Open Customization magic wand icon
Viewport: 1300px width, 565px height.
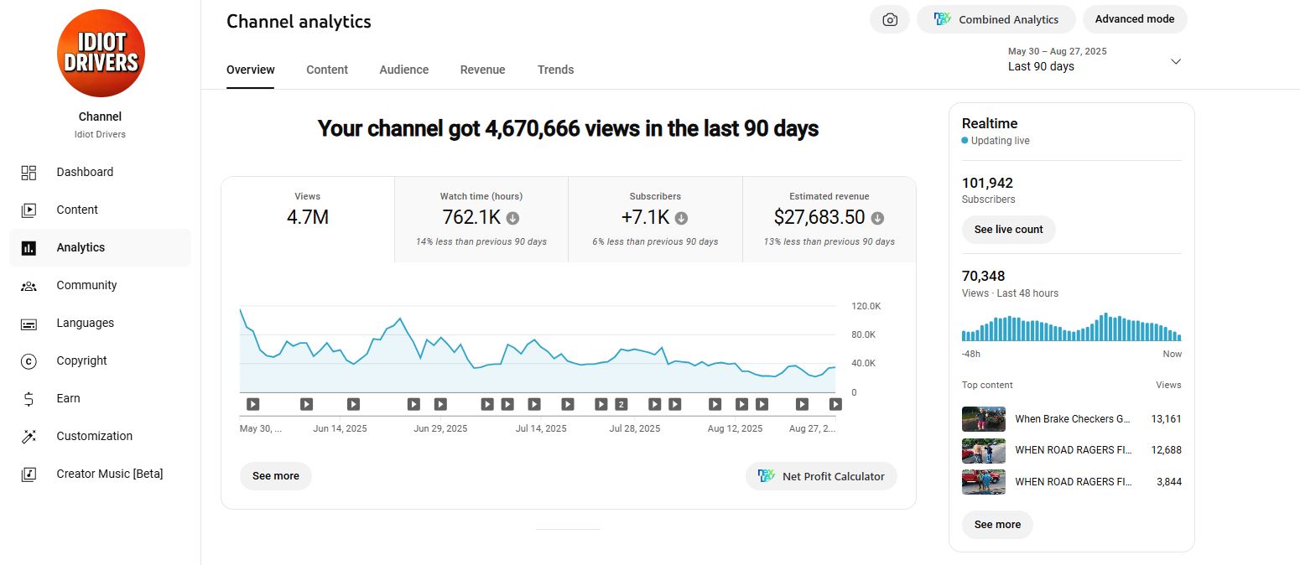point(29,437)
